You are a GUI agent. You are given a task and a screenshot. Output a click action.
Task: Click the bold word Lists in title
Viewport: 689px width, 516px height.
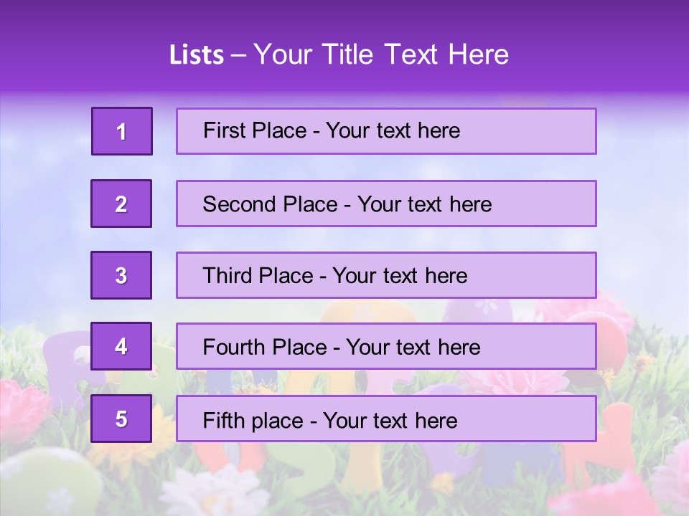196,55
